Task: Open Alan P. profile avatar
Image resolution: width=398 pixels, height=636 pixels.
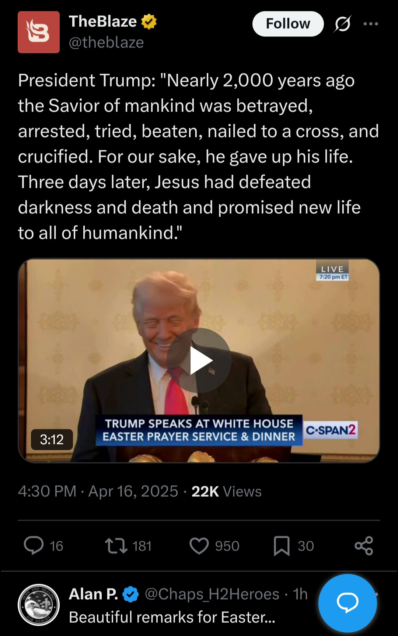Action: (39, 605)
